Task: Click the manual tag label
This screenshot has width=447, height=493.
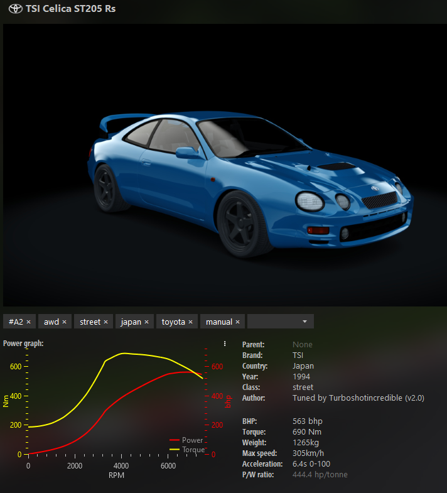Action: click(218, 322)
